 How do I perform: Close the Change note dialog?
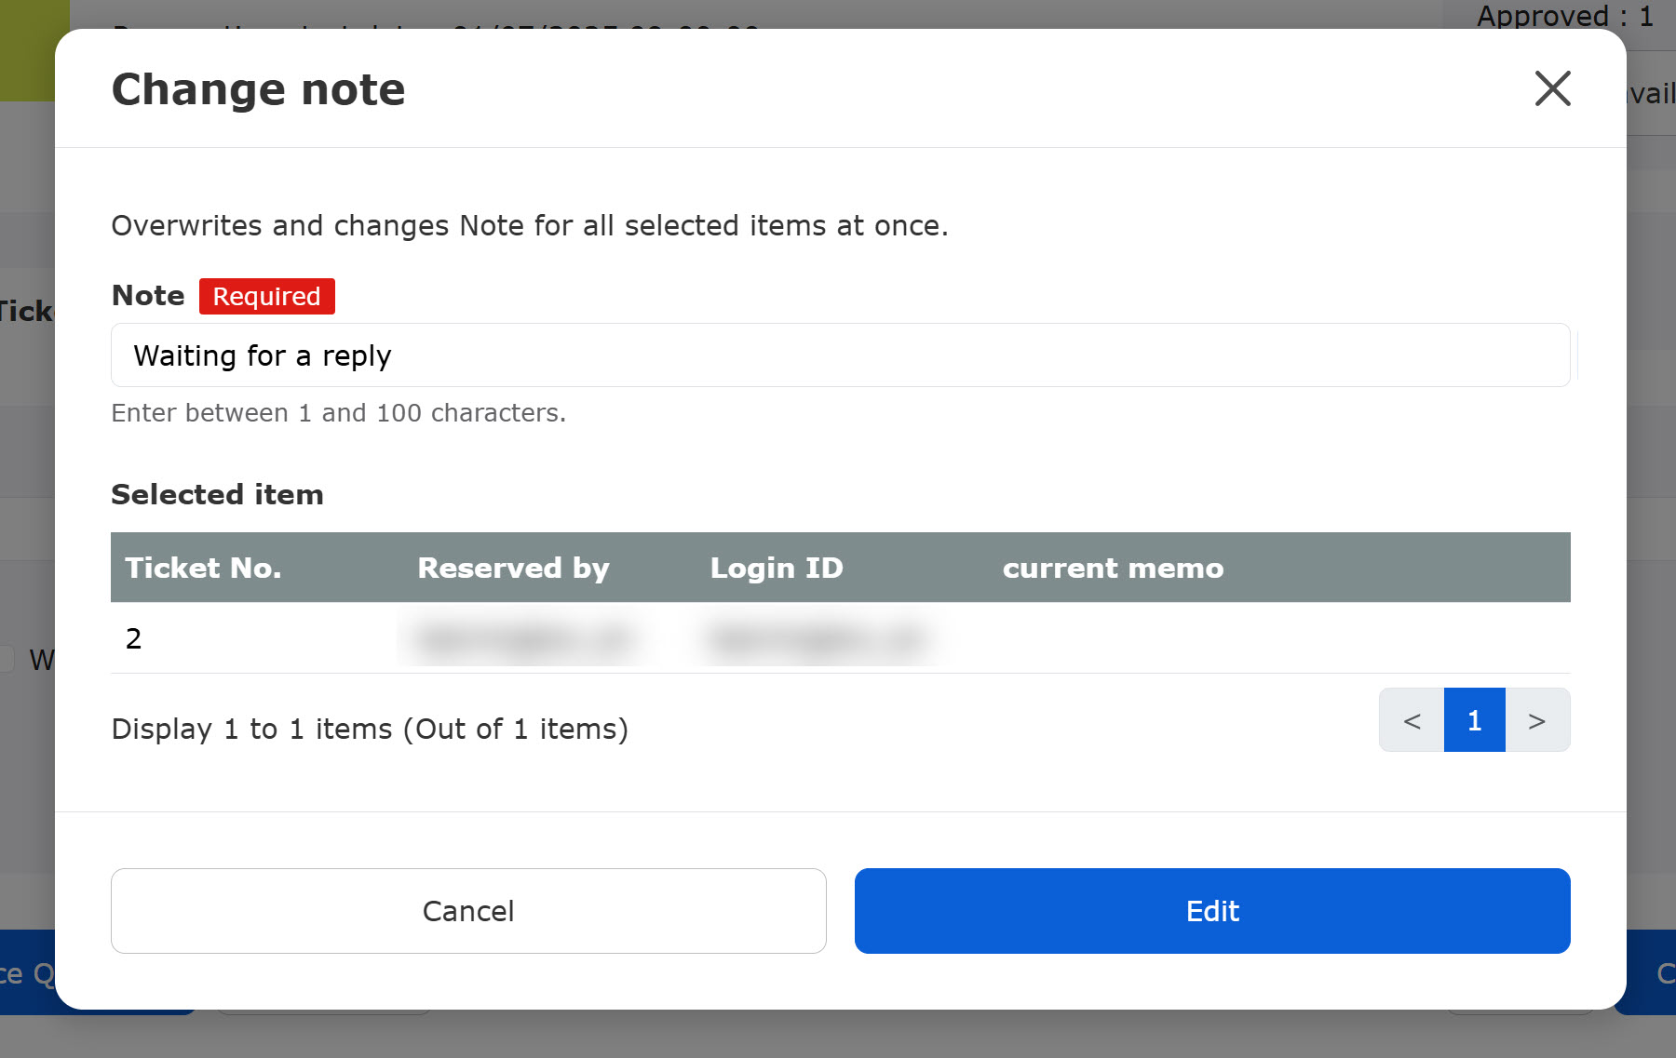coord(1552,89)
